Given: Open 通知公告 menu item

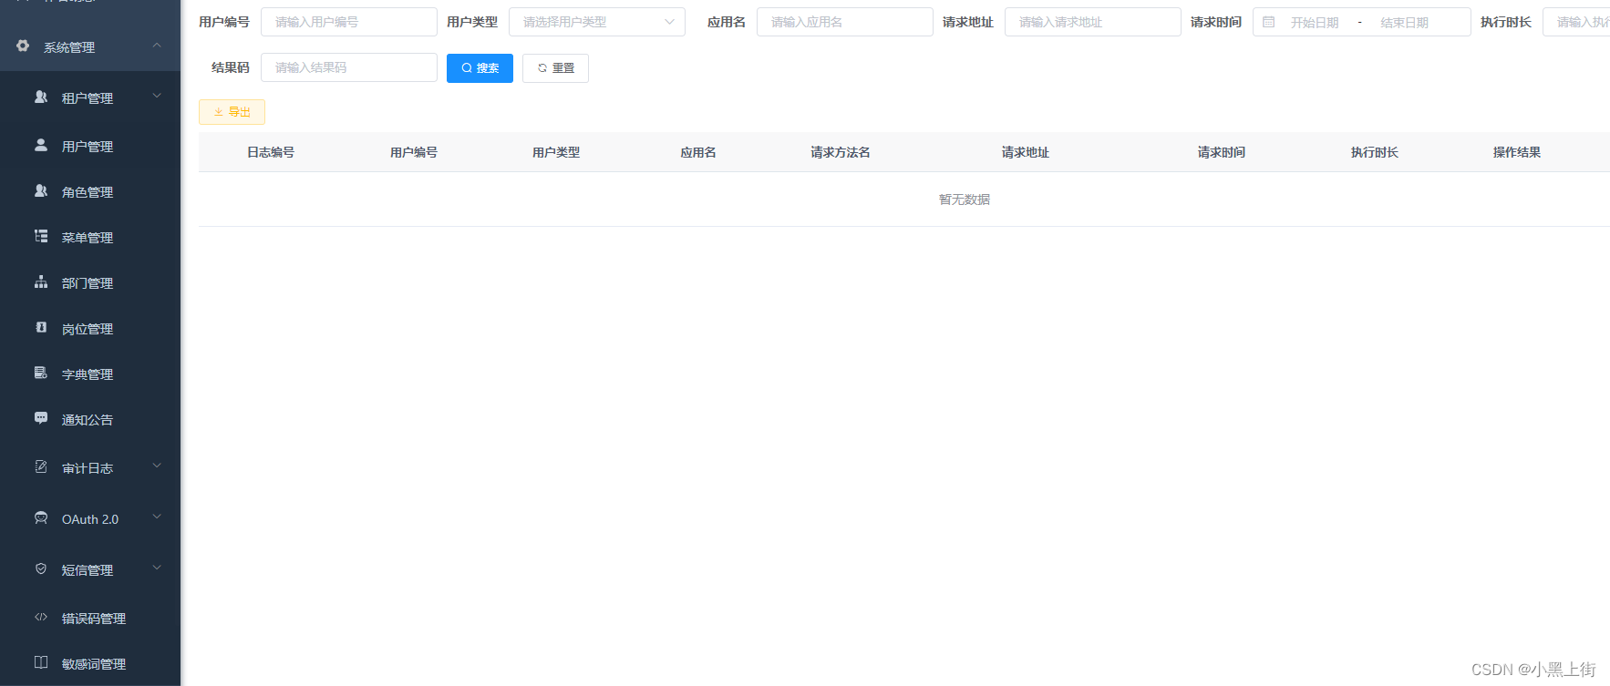Looking at the screenshot, I should click(x=90, y=419).
